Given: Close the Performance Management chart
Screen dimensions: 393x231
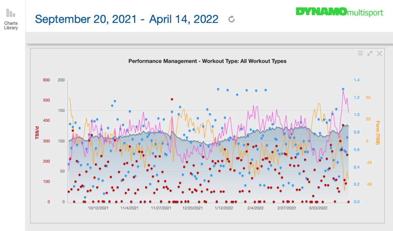Looking at the screenshot, I should [x=380, y=53].
